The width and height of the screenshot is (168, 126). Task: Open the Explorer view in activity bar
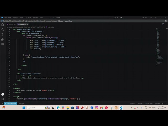coord(3,25)
